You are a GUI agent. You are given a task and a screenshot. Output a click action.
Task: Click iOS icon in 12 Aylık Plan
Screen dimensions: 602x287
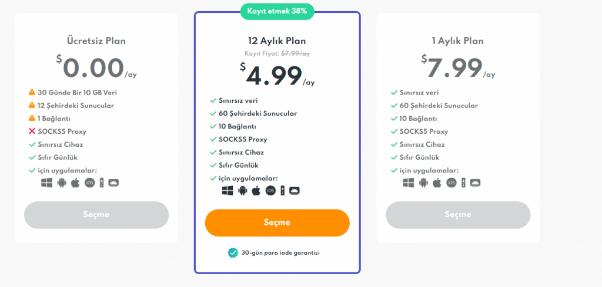coord(270,190)
